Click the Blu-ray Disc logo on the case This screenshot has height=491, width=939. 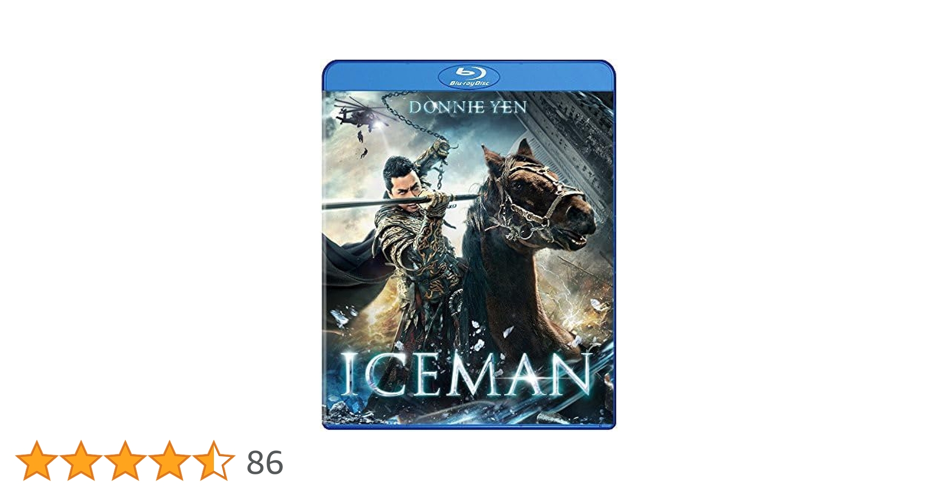point(469,77)
